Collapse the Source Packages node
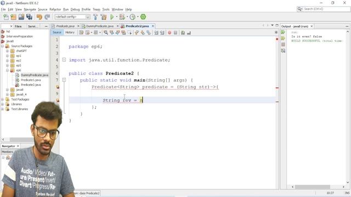This screenshot has width=351, height=197. 2,46
